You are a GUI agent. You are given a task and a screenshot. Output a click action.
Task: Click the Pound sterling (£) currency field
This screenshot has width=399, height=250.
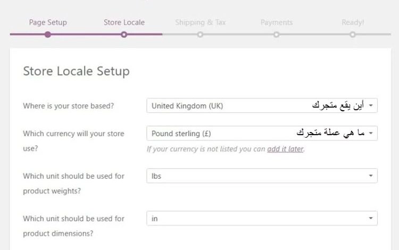(262, 133)
